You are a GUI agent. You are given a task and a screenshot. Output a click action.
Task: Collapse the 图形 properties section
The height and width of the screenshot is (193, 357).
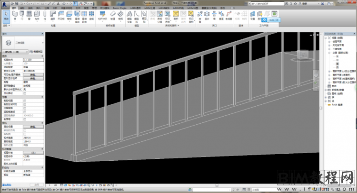[x=42, y=56]
